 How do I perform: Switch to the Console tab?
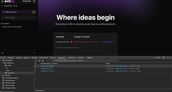click(x=19, y=58)
